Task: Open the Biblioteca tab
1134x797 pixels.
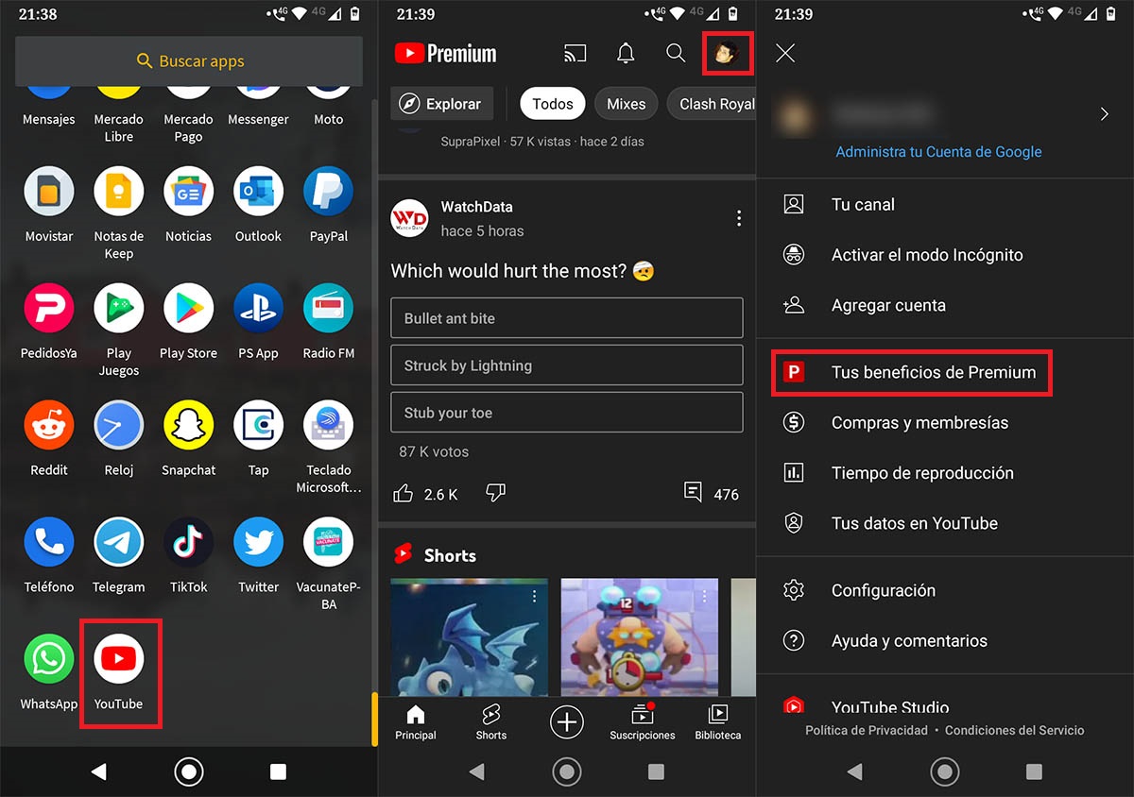Action: tap(718, 723)
